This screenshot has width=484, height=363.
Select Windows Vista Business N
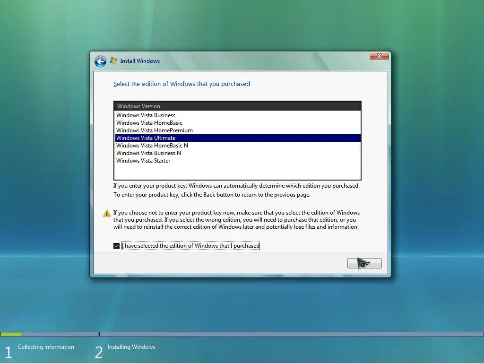(x=238, y=153)
